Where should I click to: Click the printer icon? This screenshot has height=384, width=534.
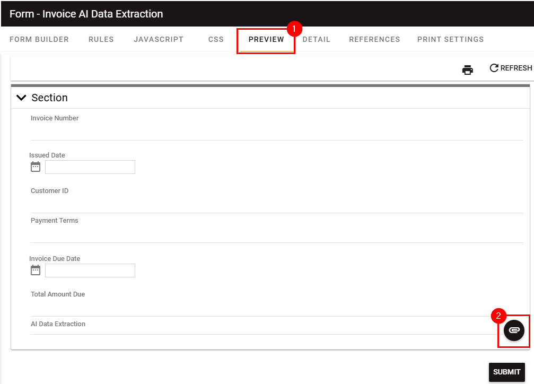tap(467, 69)
